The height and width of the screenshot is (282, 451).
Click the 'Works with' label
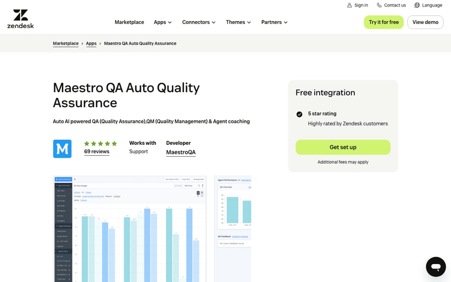coord(143,143)
